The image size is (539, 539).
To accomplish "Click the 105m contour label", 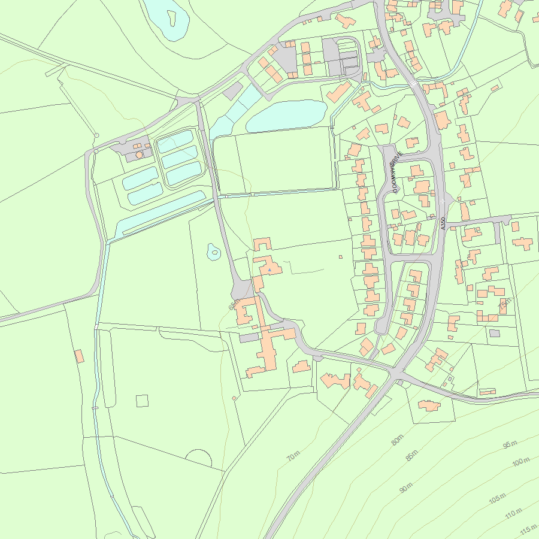I will pyautogui.click(x=498, y=498).
